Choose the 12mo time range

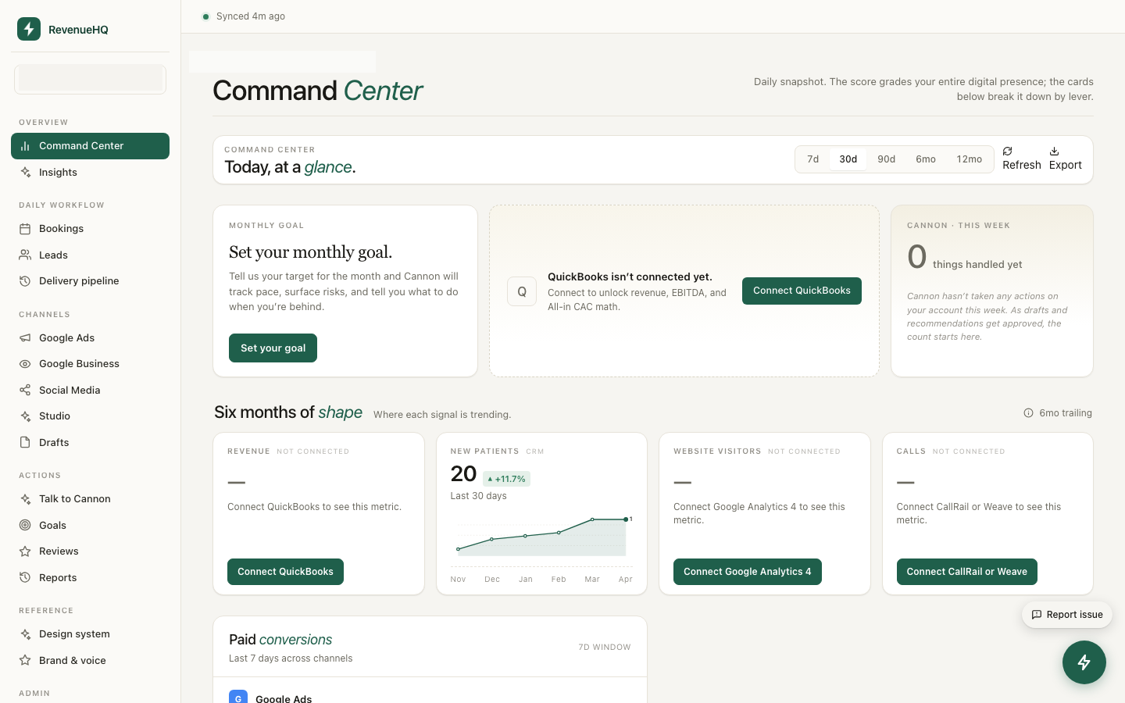pos(970,159)
